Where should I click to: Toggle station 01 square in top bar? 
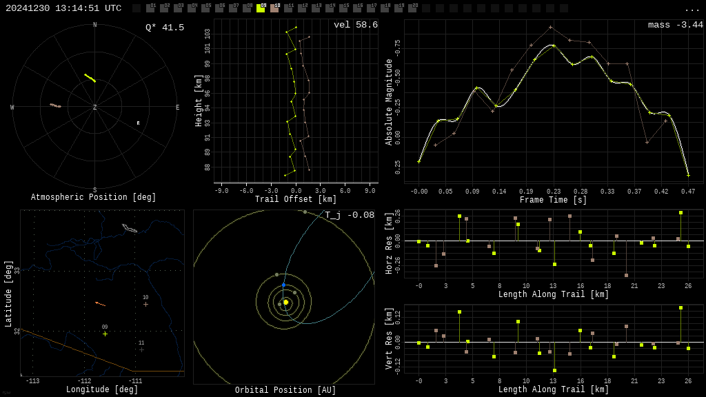[x=150, y=8]
